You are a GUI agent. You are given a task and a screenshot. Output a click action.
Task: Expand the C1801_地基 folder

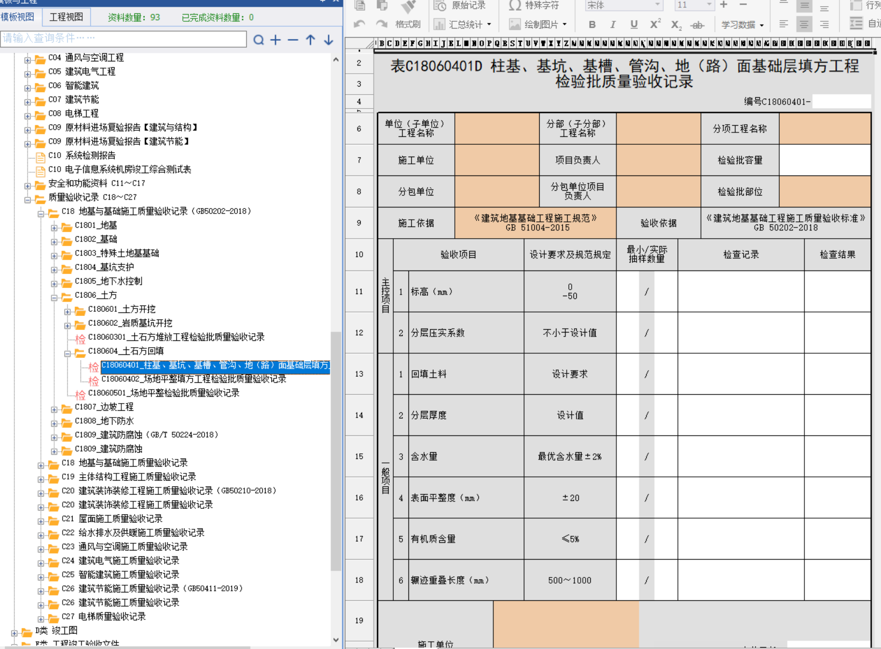tap(54, 227)
